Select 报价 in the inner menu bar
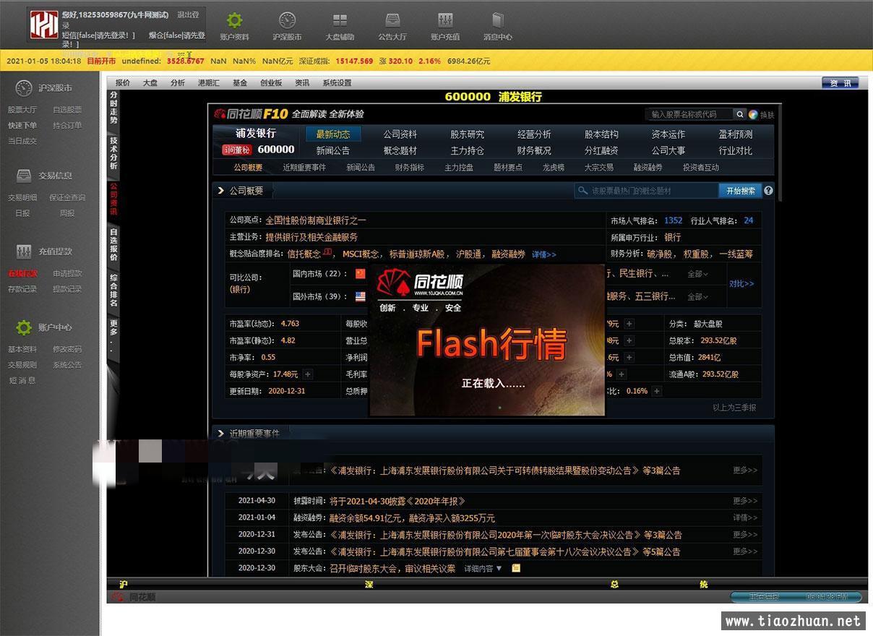The image size is (873, 636). [x=123, y=83]
